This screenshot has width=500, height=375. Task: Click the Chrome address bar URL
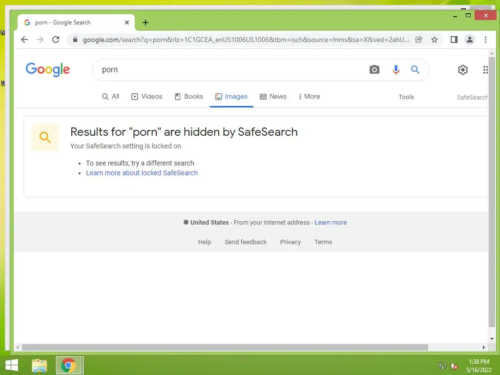point(246,40)
